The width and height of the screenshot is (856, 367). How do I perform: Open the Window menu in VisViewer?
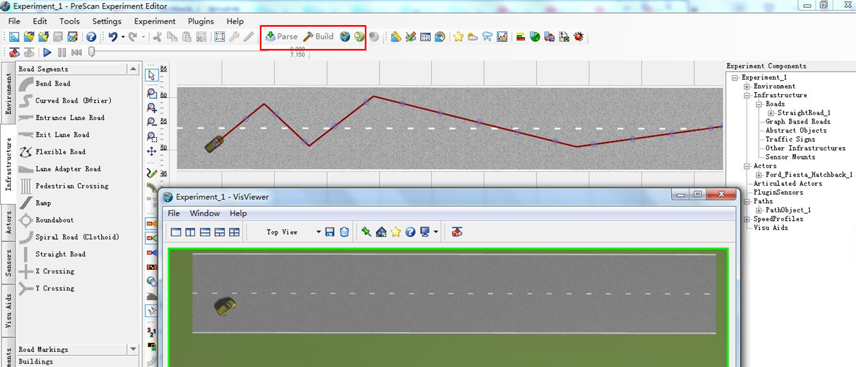[x=205, y=213]
